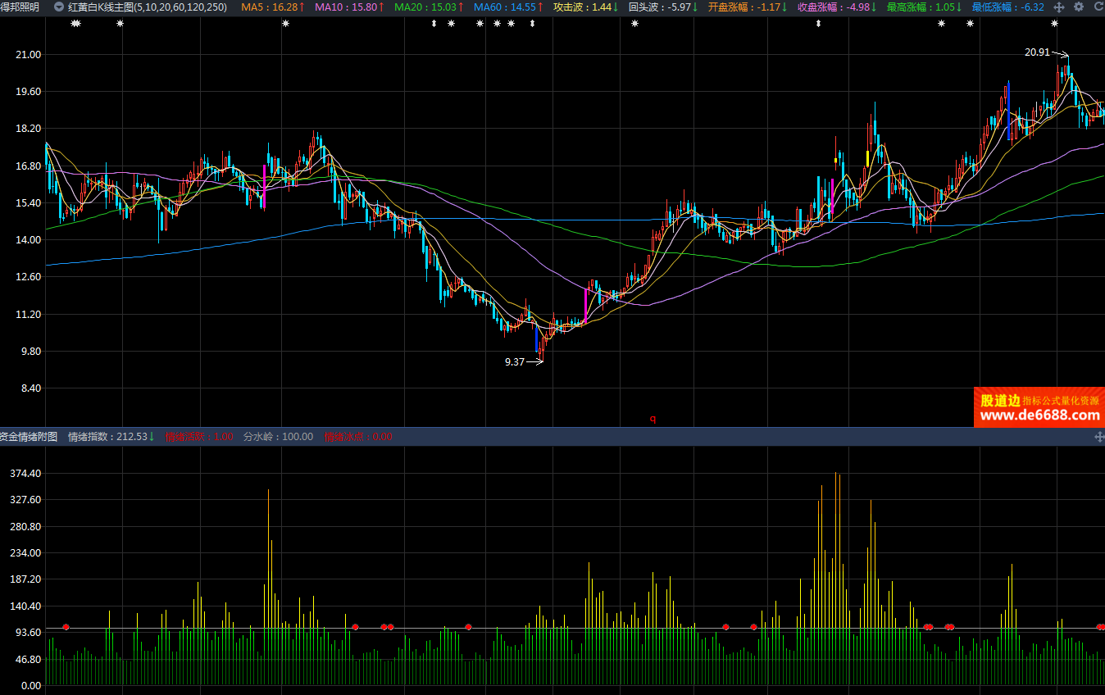Open the 股道边 www.de6688.com banner link
Screen dimensions: 1105x695
(1039, 407)
